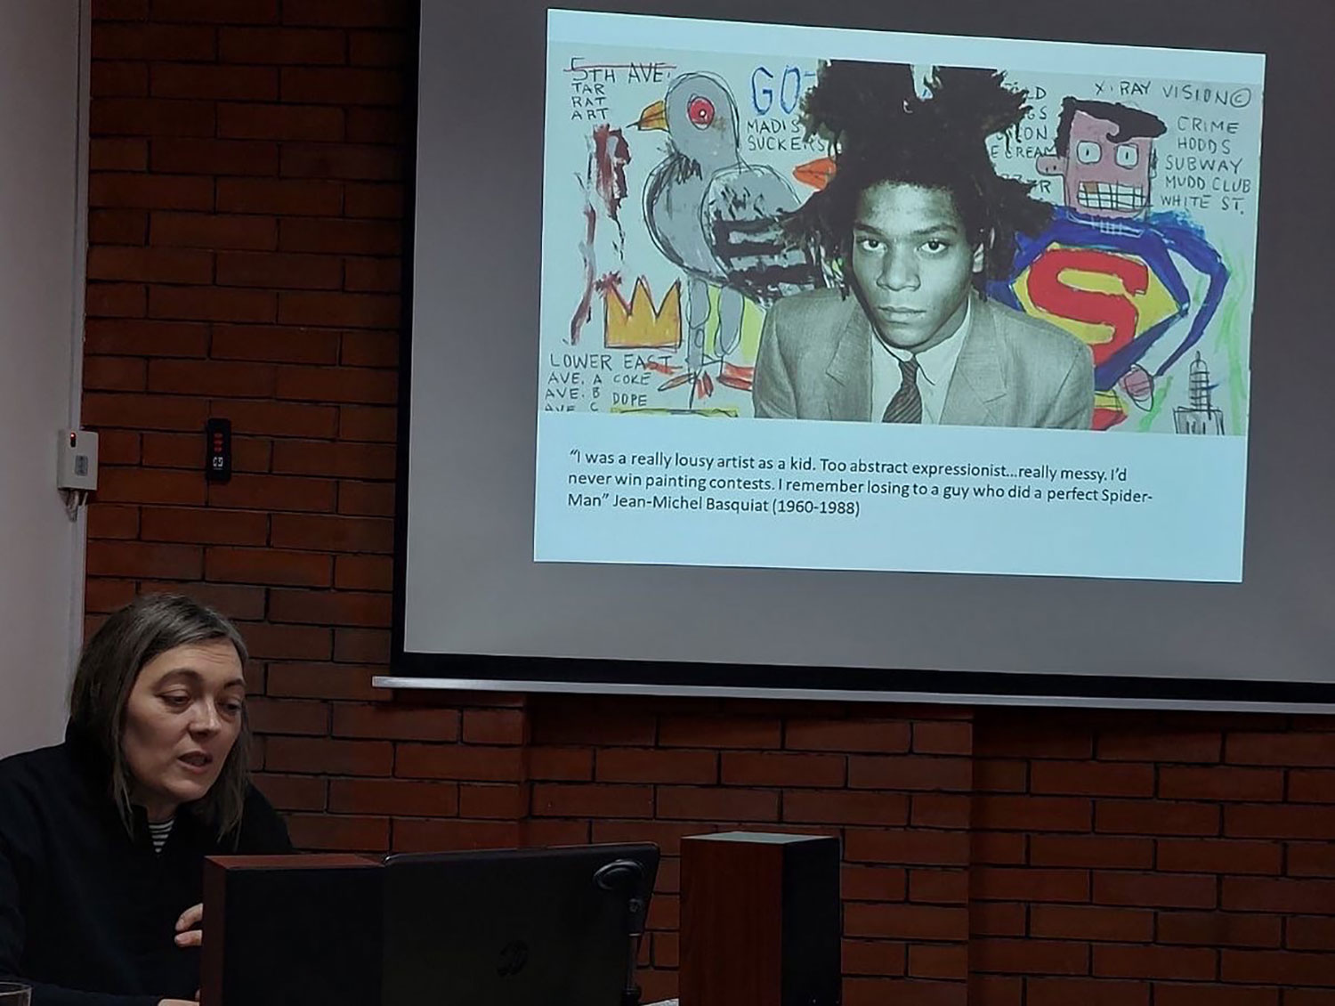The width and height of the screenshot is (1335, 1006).
Task: Click the 'LOWER EAST' text in the painting
Action: (611, 361)
